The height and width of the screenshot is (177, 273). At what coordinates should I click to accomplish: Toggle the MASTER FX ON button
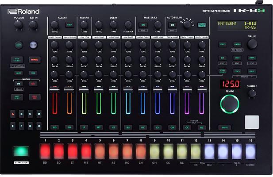click(x=143, y=25)
